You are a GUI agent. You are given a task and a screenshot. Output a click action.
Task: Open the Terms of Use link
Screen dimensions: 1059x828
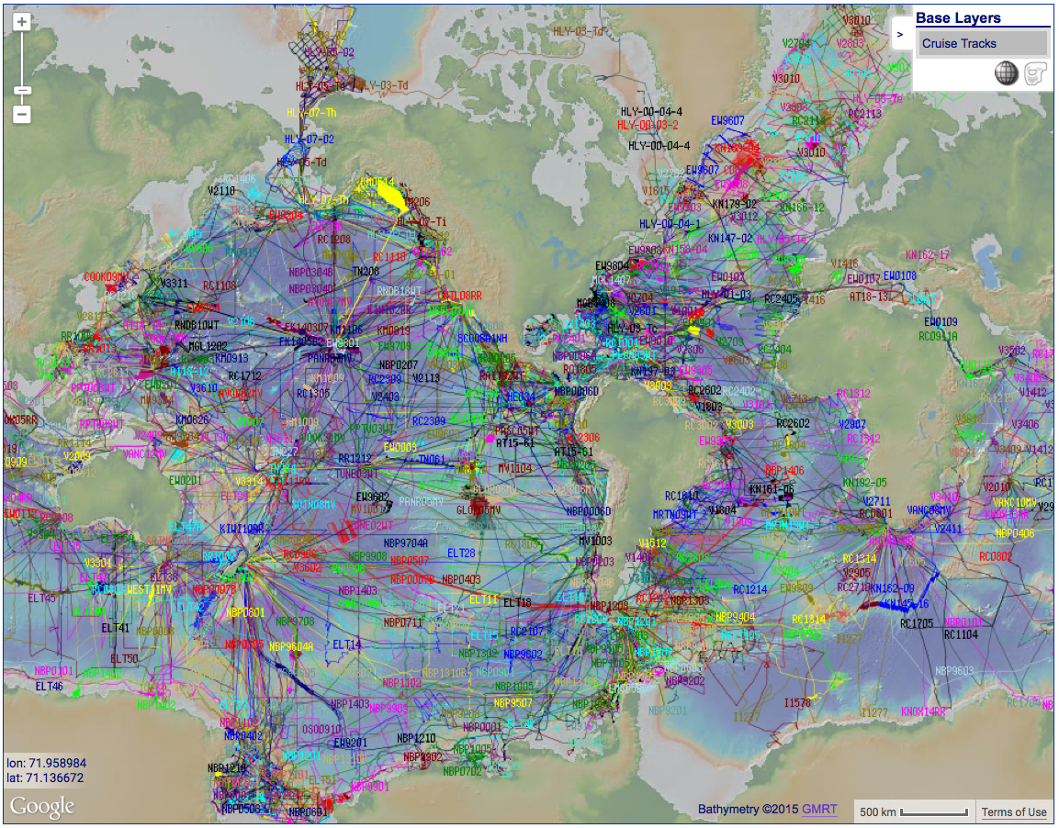1014,811
